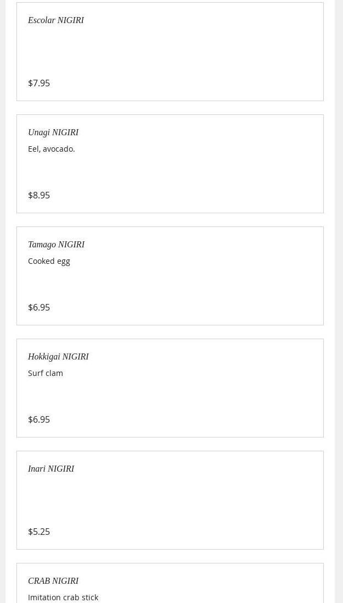The image size is (343, 603).
Task: Click blank area right of Hokkigai NIGIRI title
Action: tap(209, 357)
